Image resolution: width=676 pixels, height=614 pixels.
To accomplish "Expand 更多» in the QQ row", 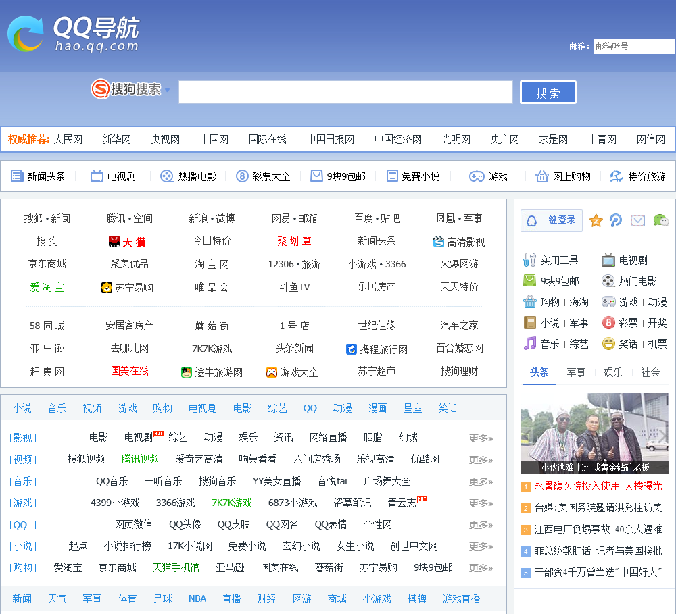I will [x=481, y=524].
